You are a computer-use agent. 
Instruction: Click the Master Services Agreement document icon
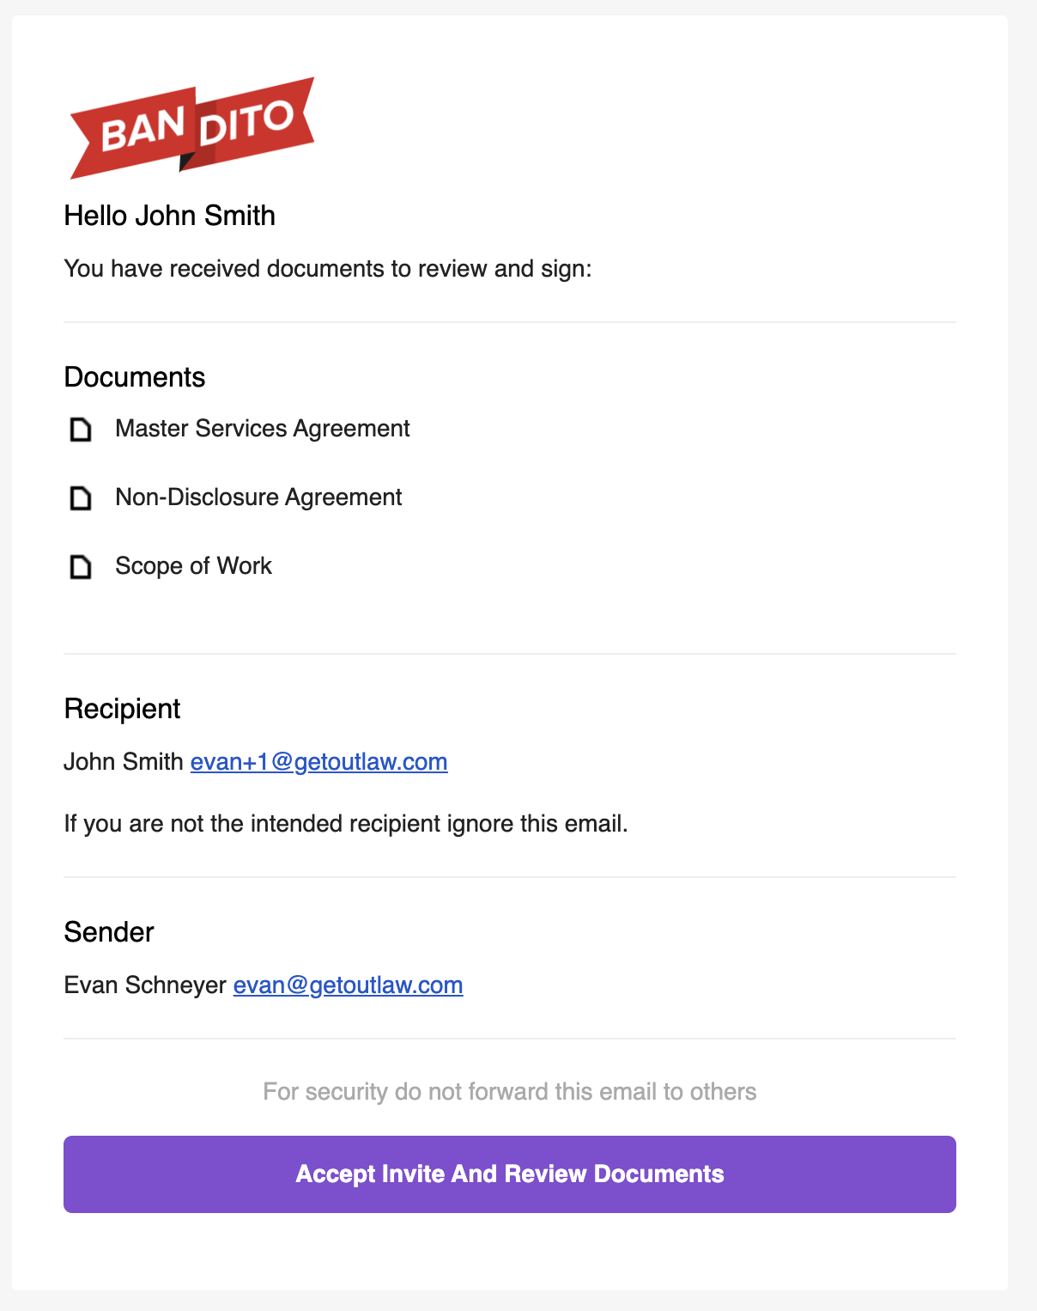coord(81,429)
